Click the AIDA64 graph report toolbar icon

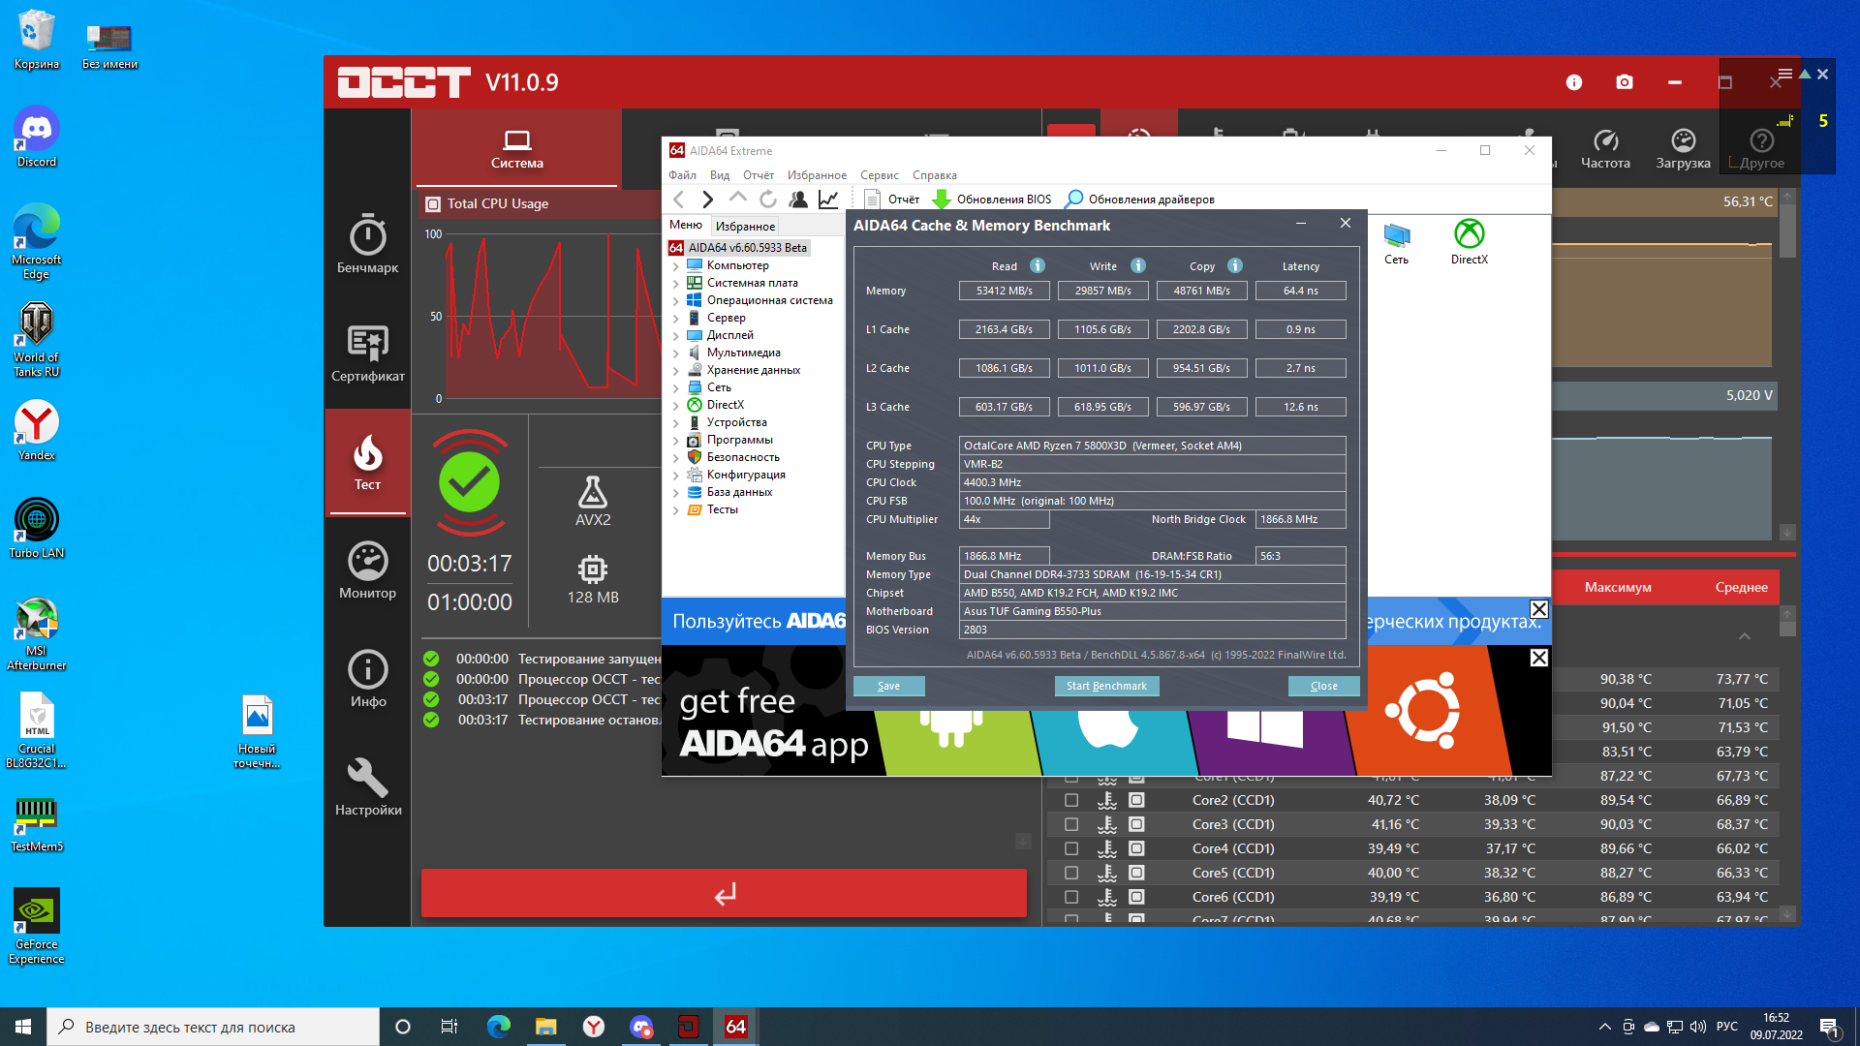(x=828, y=200)
